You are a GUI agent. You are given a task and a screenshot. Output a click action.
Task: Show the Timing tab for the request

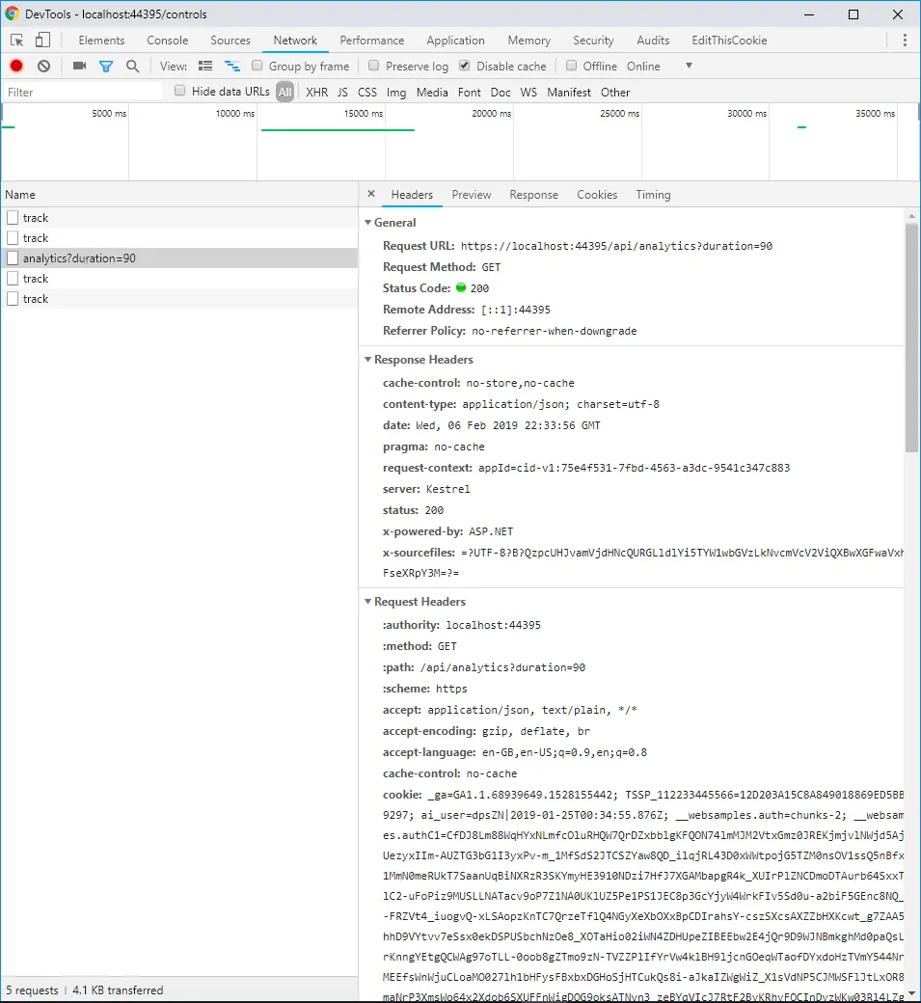(653, 195)
